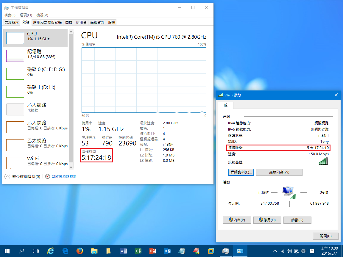The image size is (343, 257).
Task: Click sidebar scrollbar up arrow
Action: tap(71, 32)
